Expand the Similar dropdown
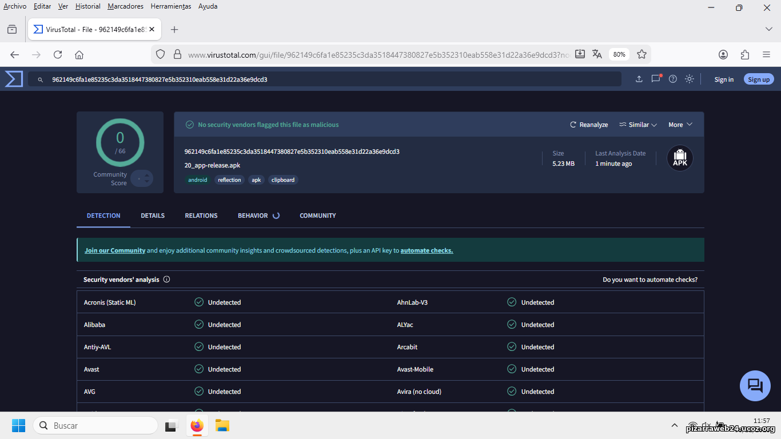This screenshot has height=439, width=781. tap(638, 125)
